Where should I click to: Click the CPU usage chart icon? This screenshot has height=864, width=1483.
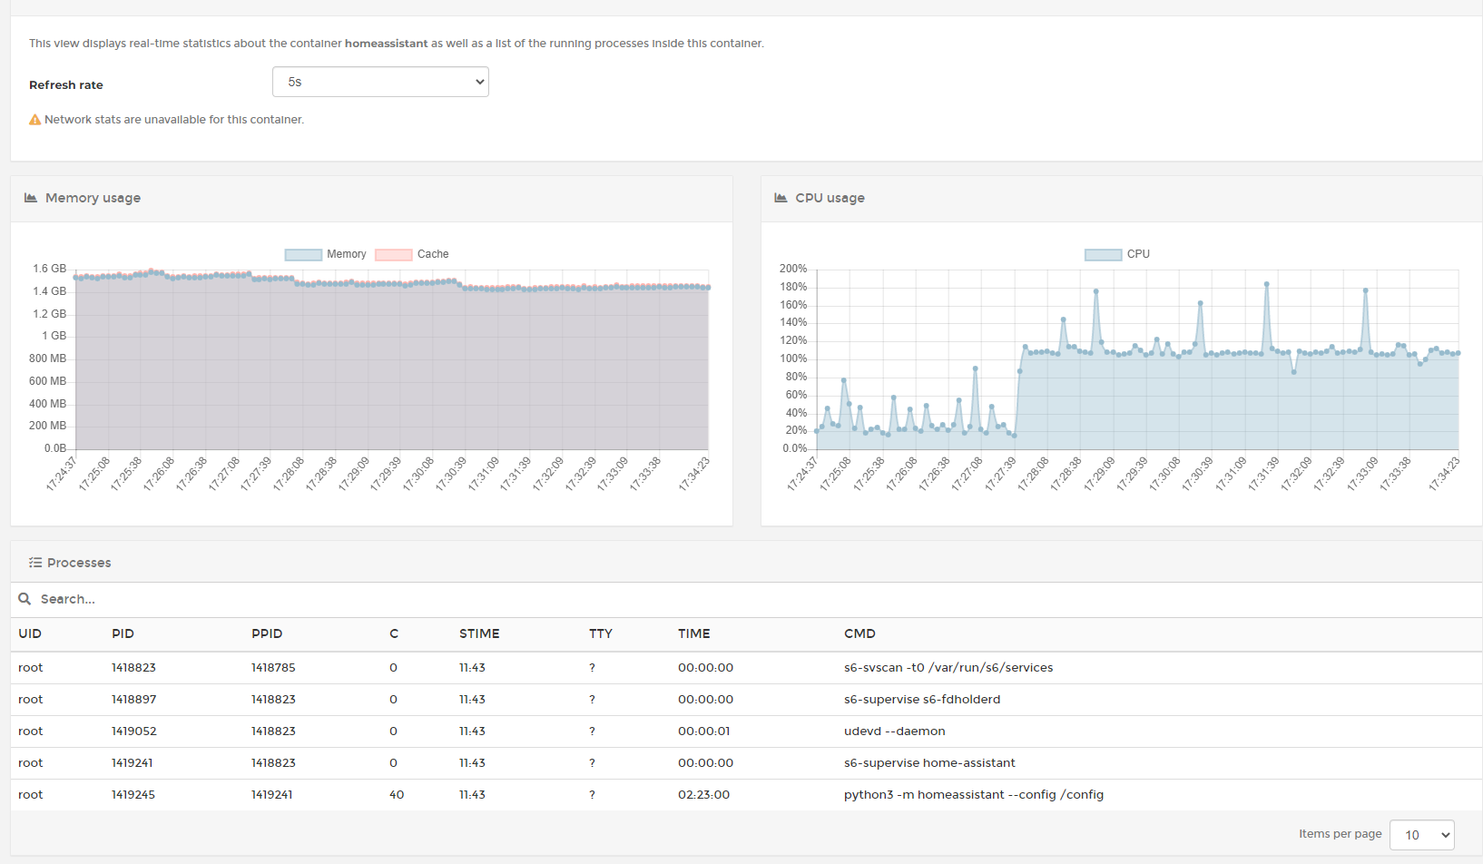coord(781,198)
